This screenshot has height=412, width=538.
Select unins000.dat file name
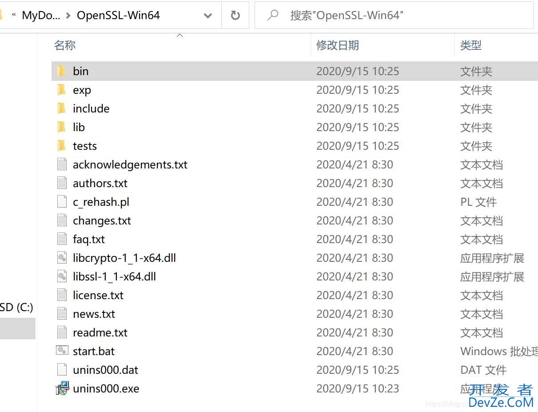[106, 370]
